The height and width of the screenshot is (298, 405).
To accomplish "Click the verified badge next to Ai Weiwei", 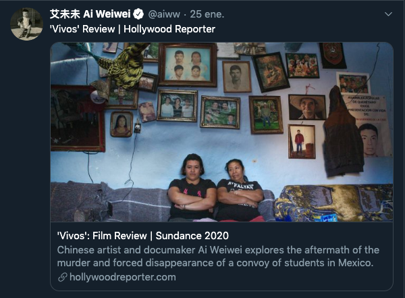I will (138, 14).
